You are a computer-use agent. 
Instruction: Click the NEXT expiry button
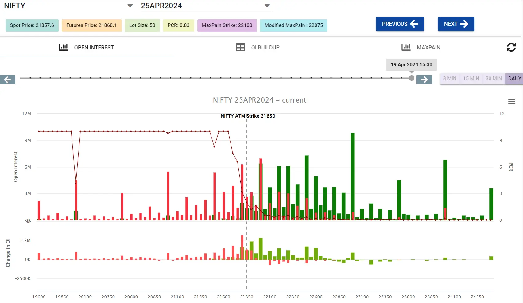point(456,24)
